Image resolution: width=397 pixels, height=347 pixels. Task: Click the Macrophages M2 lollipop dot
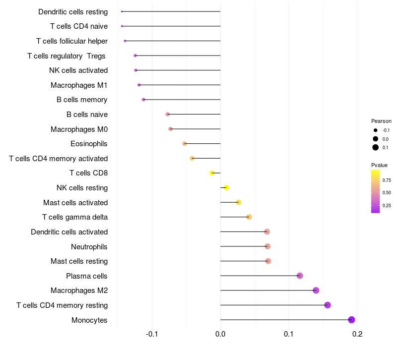(316, 290)
